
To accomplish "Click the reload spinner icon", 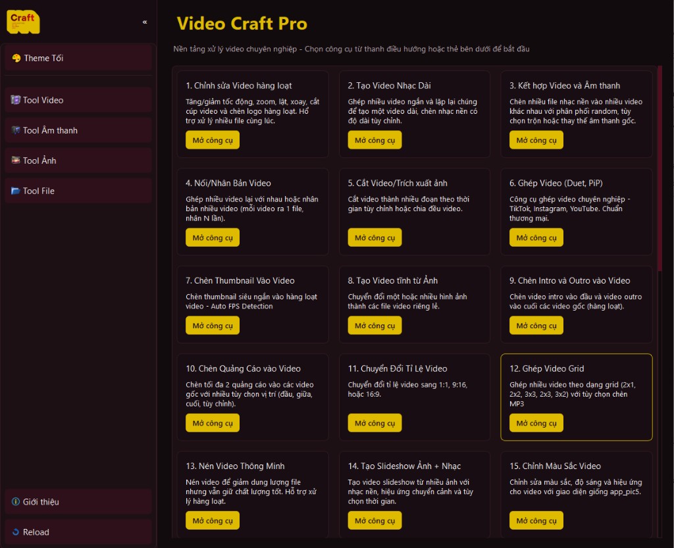I will [16, 532].
